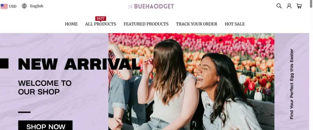Open FEATURED PRODUCTS page
This screenshot has width=313, height=130.
146,24
